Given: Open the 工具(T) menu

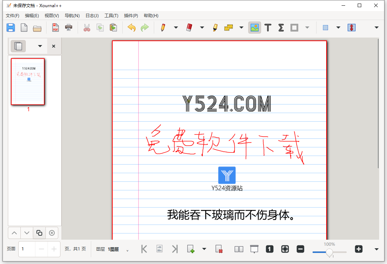Looking at the screenshot, I should pyautogui.click(x=111, y=15).
